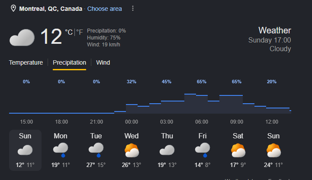Select Friday's rain cloud forecast icon
The height and width of the screenshot is (180, 312).
(203, 150)
